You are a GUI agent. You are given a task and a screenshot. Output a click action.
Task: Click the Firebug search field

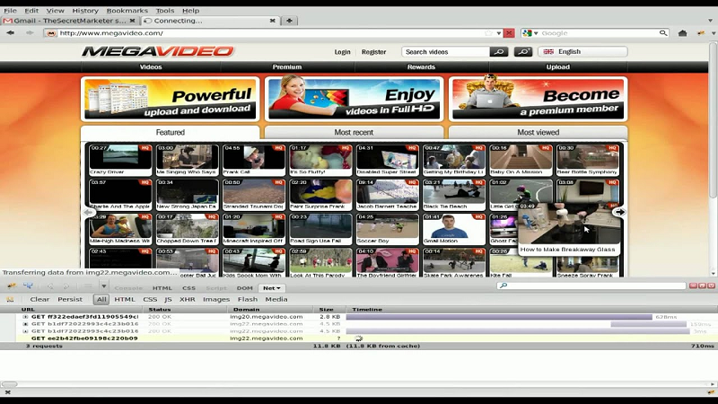click(x=592, y=286)
